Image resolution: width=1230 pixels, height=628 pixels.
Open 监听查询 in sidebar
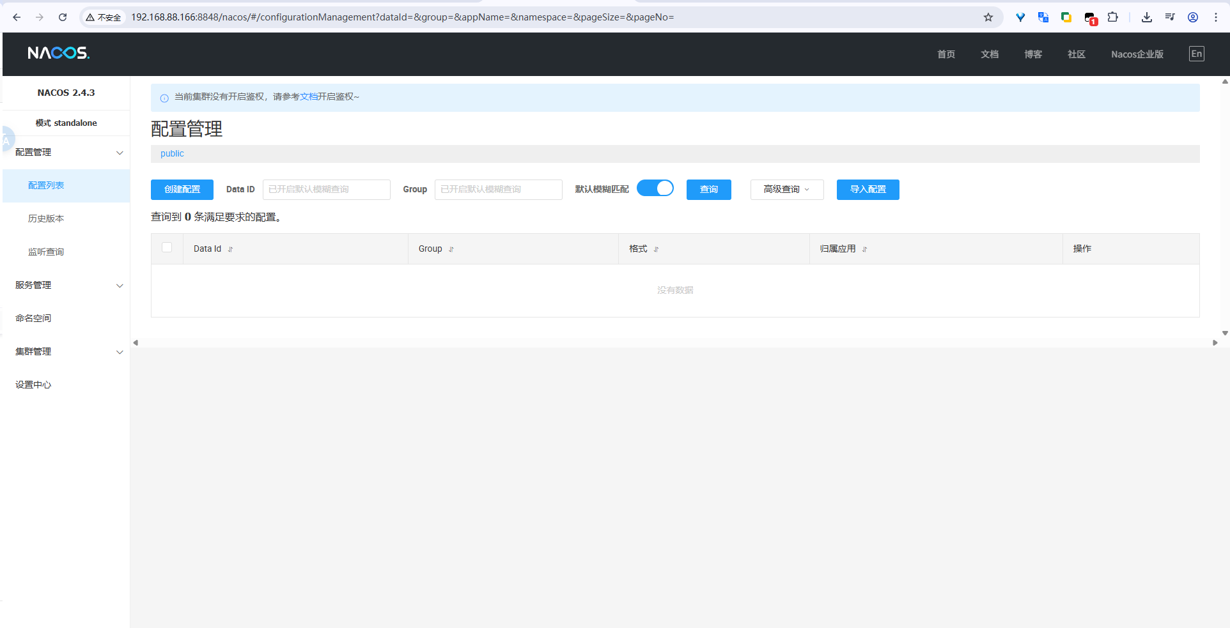(x=46, y=252)
